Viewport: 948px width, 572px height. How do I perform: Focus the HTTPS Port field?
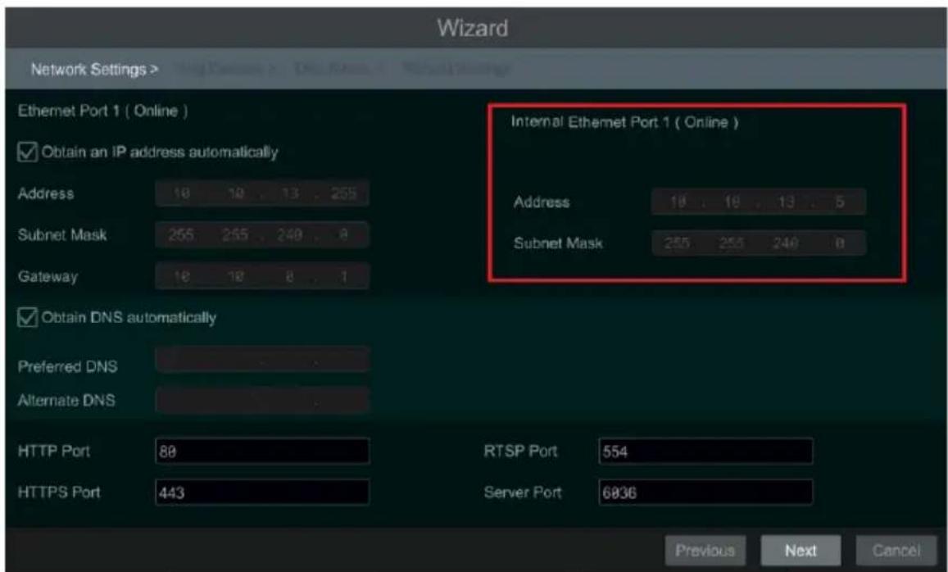tap(262, 493)
